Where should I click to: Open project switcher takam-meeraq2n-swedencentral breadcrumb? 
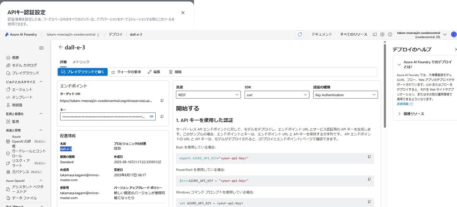(x=73, y=34)
